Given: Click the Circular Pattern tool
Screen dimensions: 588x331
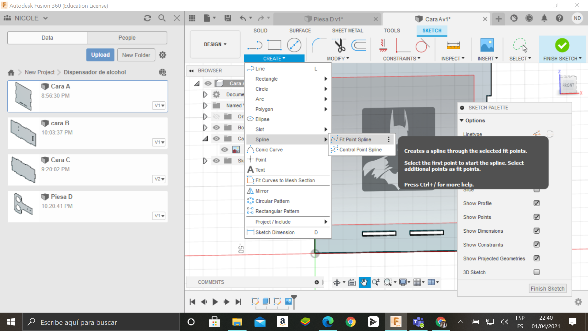Looking at the screenshot, I should point(272,200).
